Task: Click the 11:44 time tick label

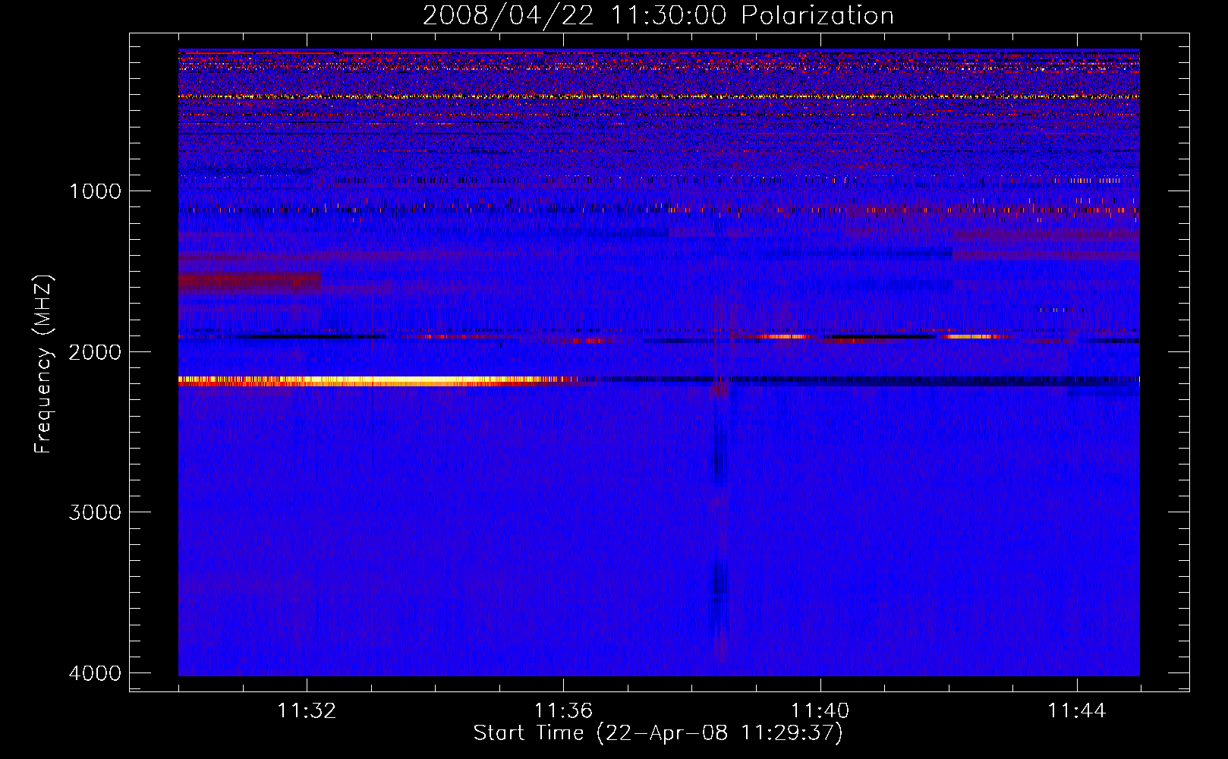Action: click(1077, 711)
